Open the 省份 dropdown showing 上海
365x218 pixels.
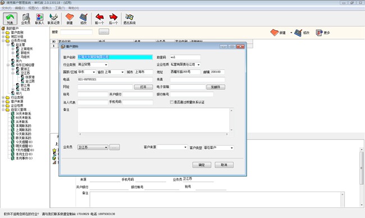point(122,72)
